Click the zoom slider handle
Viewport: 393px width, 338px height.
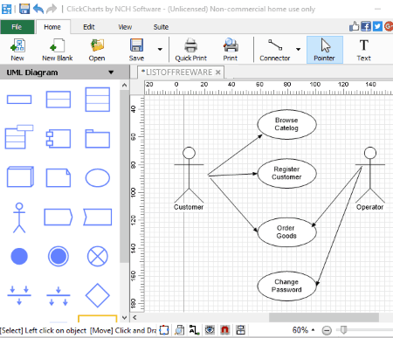[343, 330]
